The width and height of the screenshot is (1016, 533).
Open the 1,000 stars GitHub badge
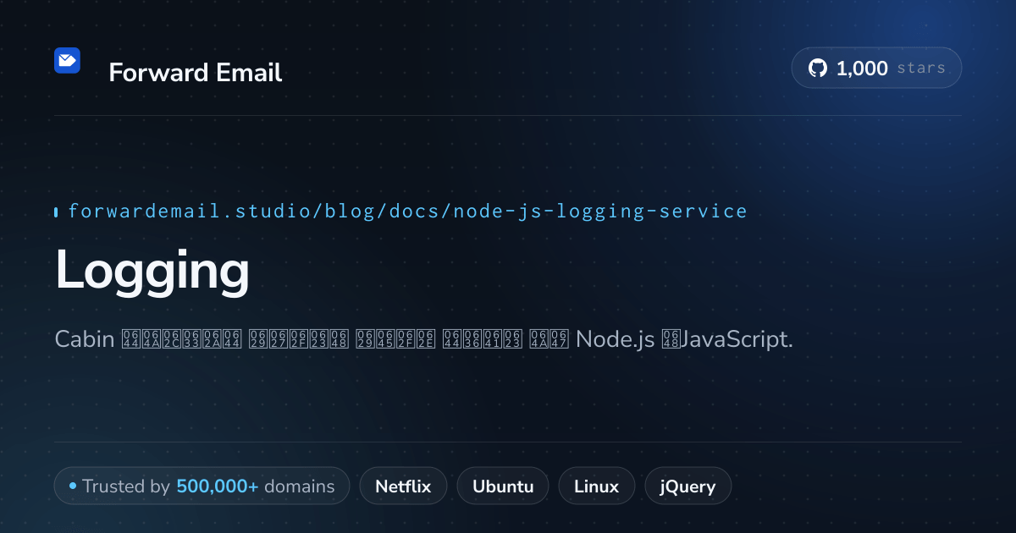tap(876, 68)
